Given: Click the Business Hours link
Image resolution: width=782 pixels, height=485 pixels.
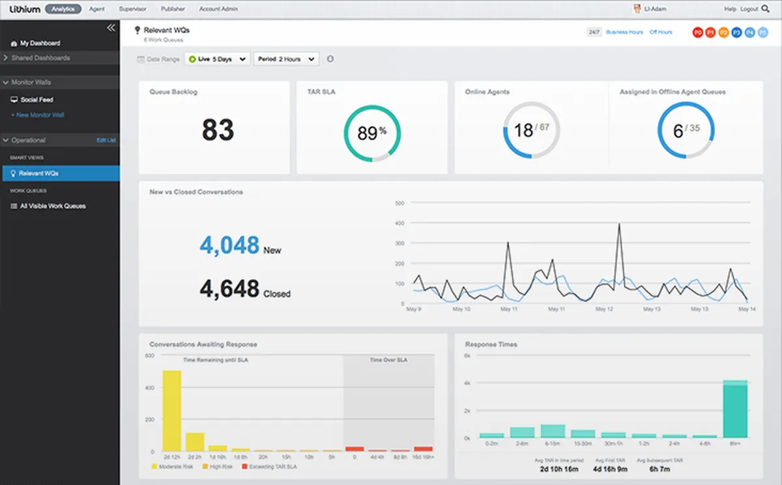Looking at the screenshot, I should [624, 32].
